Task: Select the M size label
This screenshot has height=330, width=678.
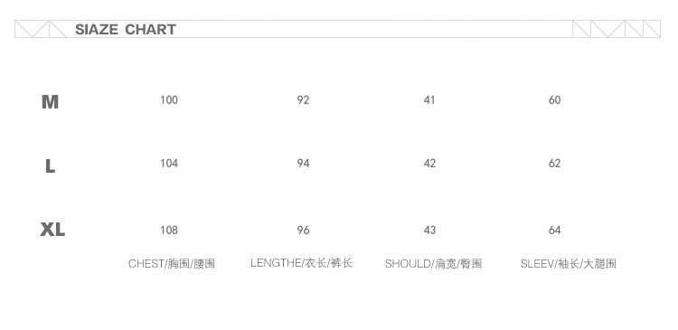Action: (x=50, y=102)
